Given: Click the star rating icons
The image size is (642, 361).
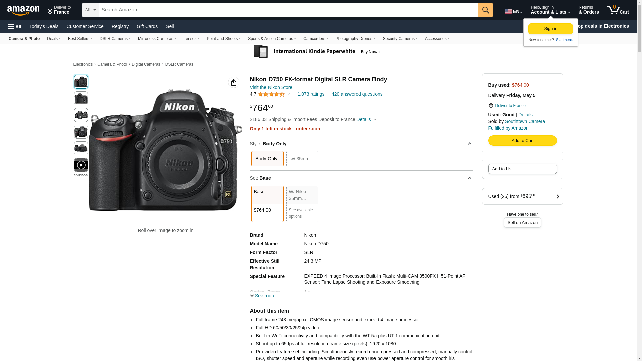Looking at the screenshot, I should (x=271, y=94).
